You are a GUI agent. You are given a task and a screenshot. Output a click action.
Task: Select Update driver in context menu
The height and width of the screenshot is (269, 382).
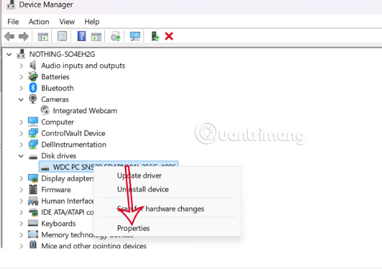click(139, 175)
